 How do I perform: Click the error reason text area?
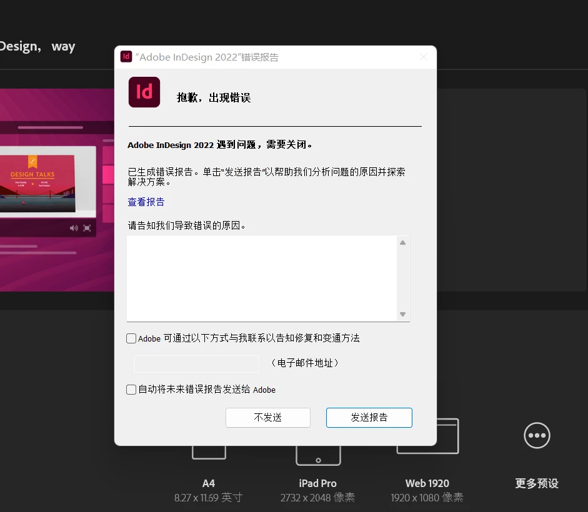(262, 278)
